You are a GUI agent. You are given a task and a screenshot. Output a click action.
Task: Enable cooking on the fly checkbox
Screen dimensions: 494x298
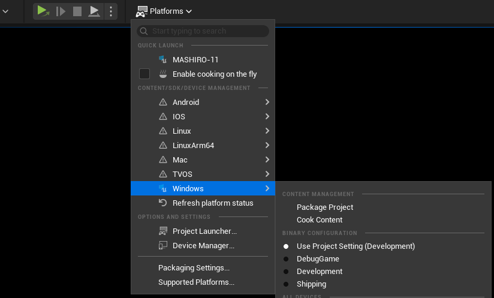(x=144, y=74)
